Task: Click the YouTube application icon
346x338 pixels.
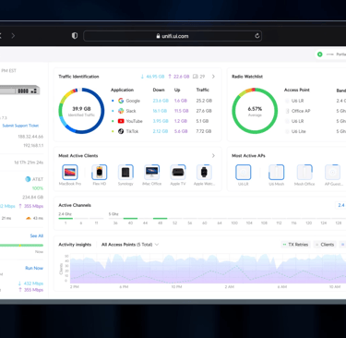Action: [x=121, y=121]
